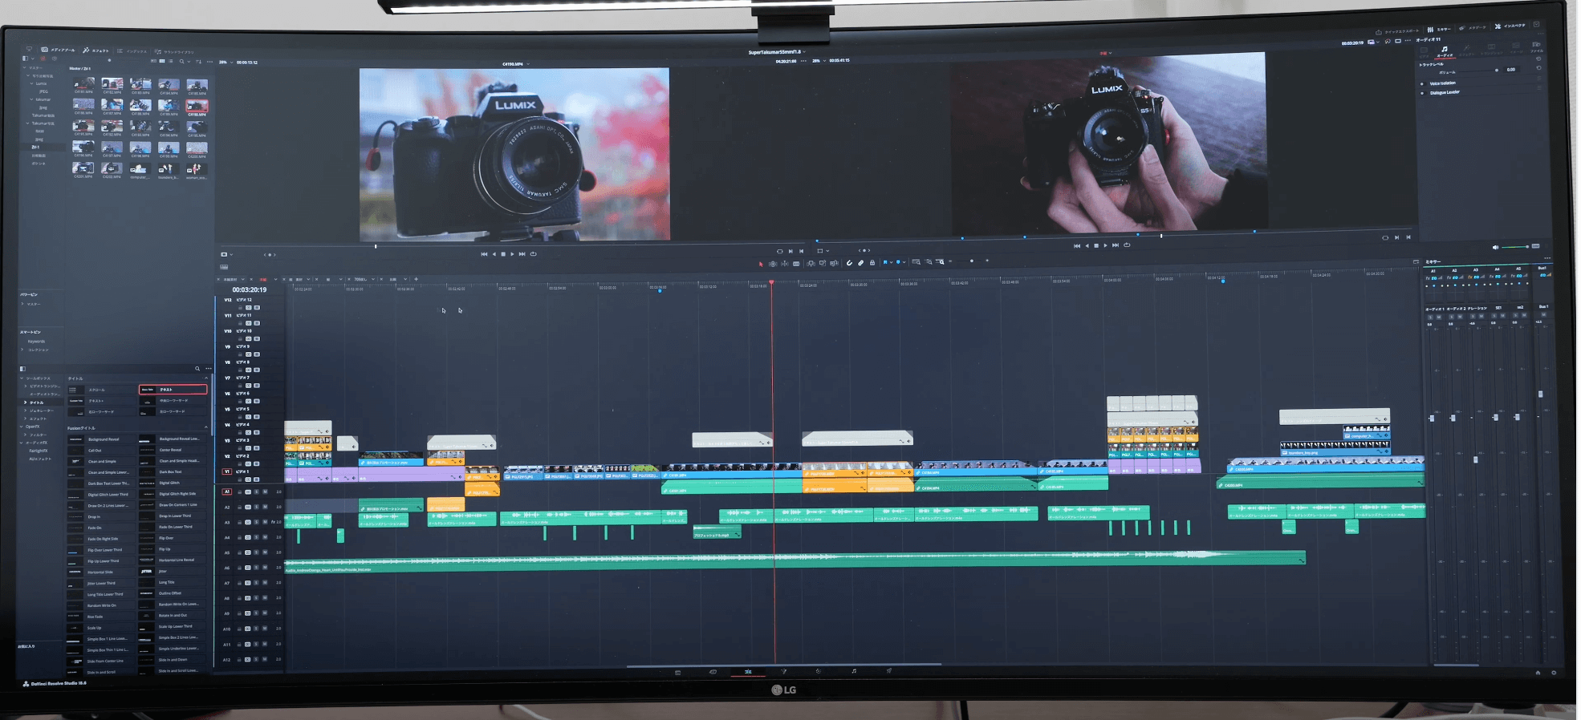Screen dimensions: 1581x720
Task: Collapse the takumar bin folder
Action: point(32,99)
